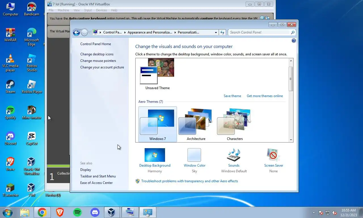The image size is (363, 218).
Task: Click the Control Panel taskbar button
Action: [x=147, y=212]
